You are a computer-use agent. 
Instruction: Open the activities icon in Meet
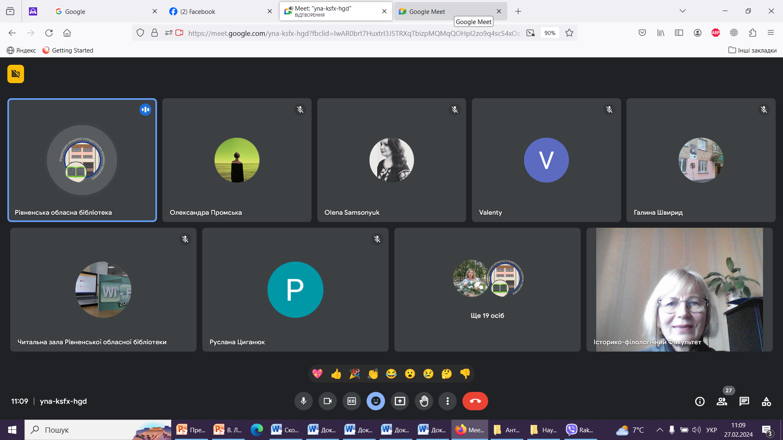(x=766, y=402)
